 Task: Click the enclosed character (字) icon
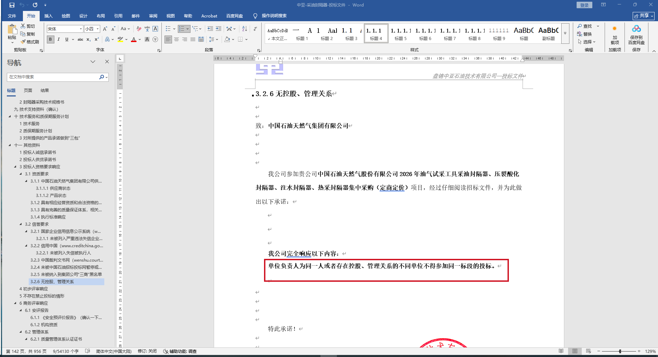(x=155, y=39)
